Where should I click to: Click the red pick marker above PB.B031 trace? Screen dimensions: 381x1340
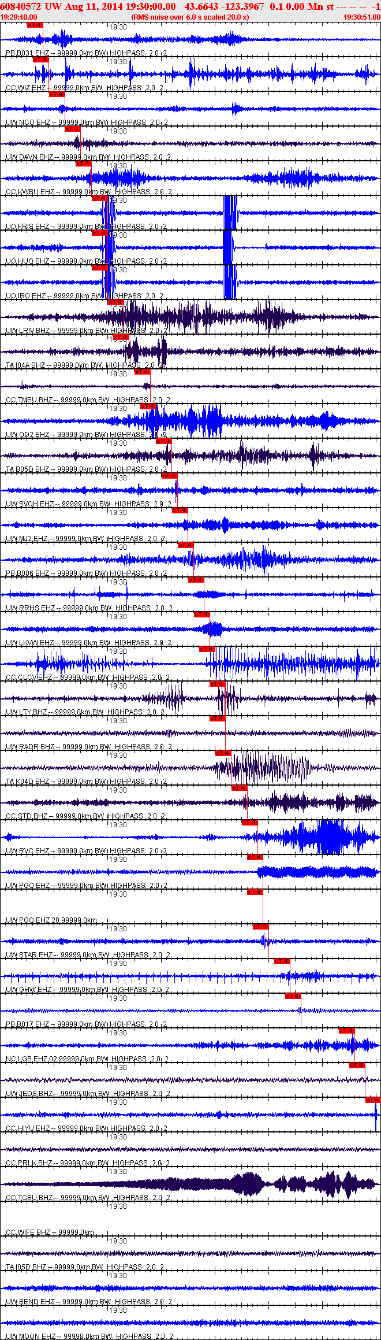pos(35,25)
